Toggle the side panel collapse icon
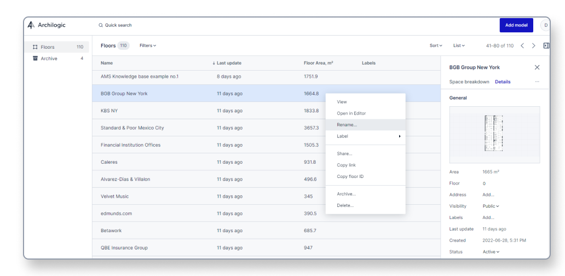 point(546,46)
